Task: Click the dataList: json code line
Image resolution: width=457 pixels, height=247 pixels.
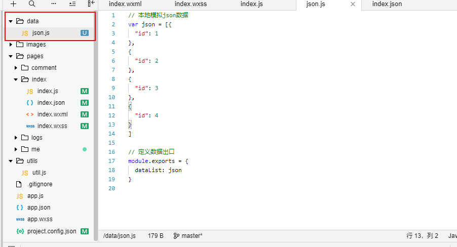Action: (x=158, y=171)
